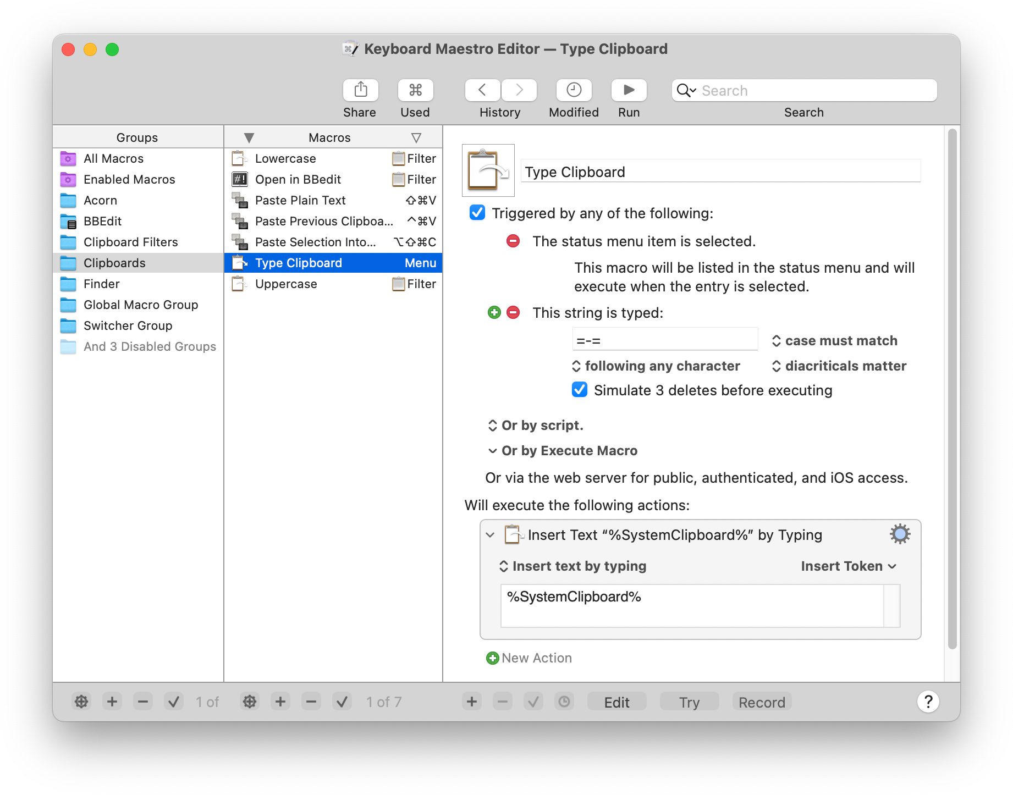1013x795 pixels.
Task: Go forward in History
Action: [519, 90]
